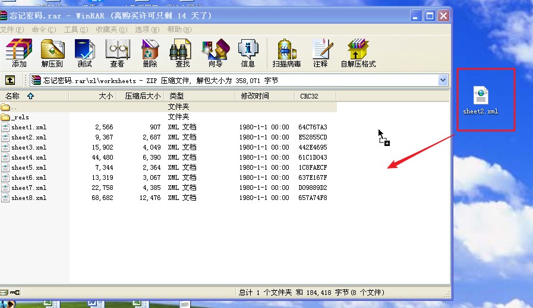Sort by 压缩后大小 column header

tap(140, 96)
